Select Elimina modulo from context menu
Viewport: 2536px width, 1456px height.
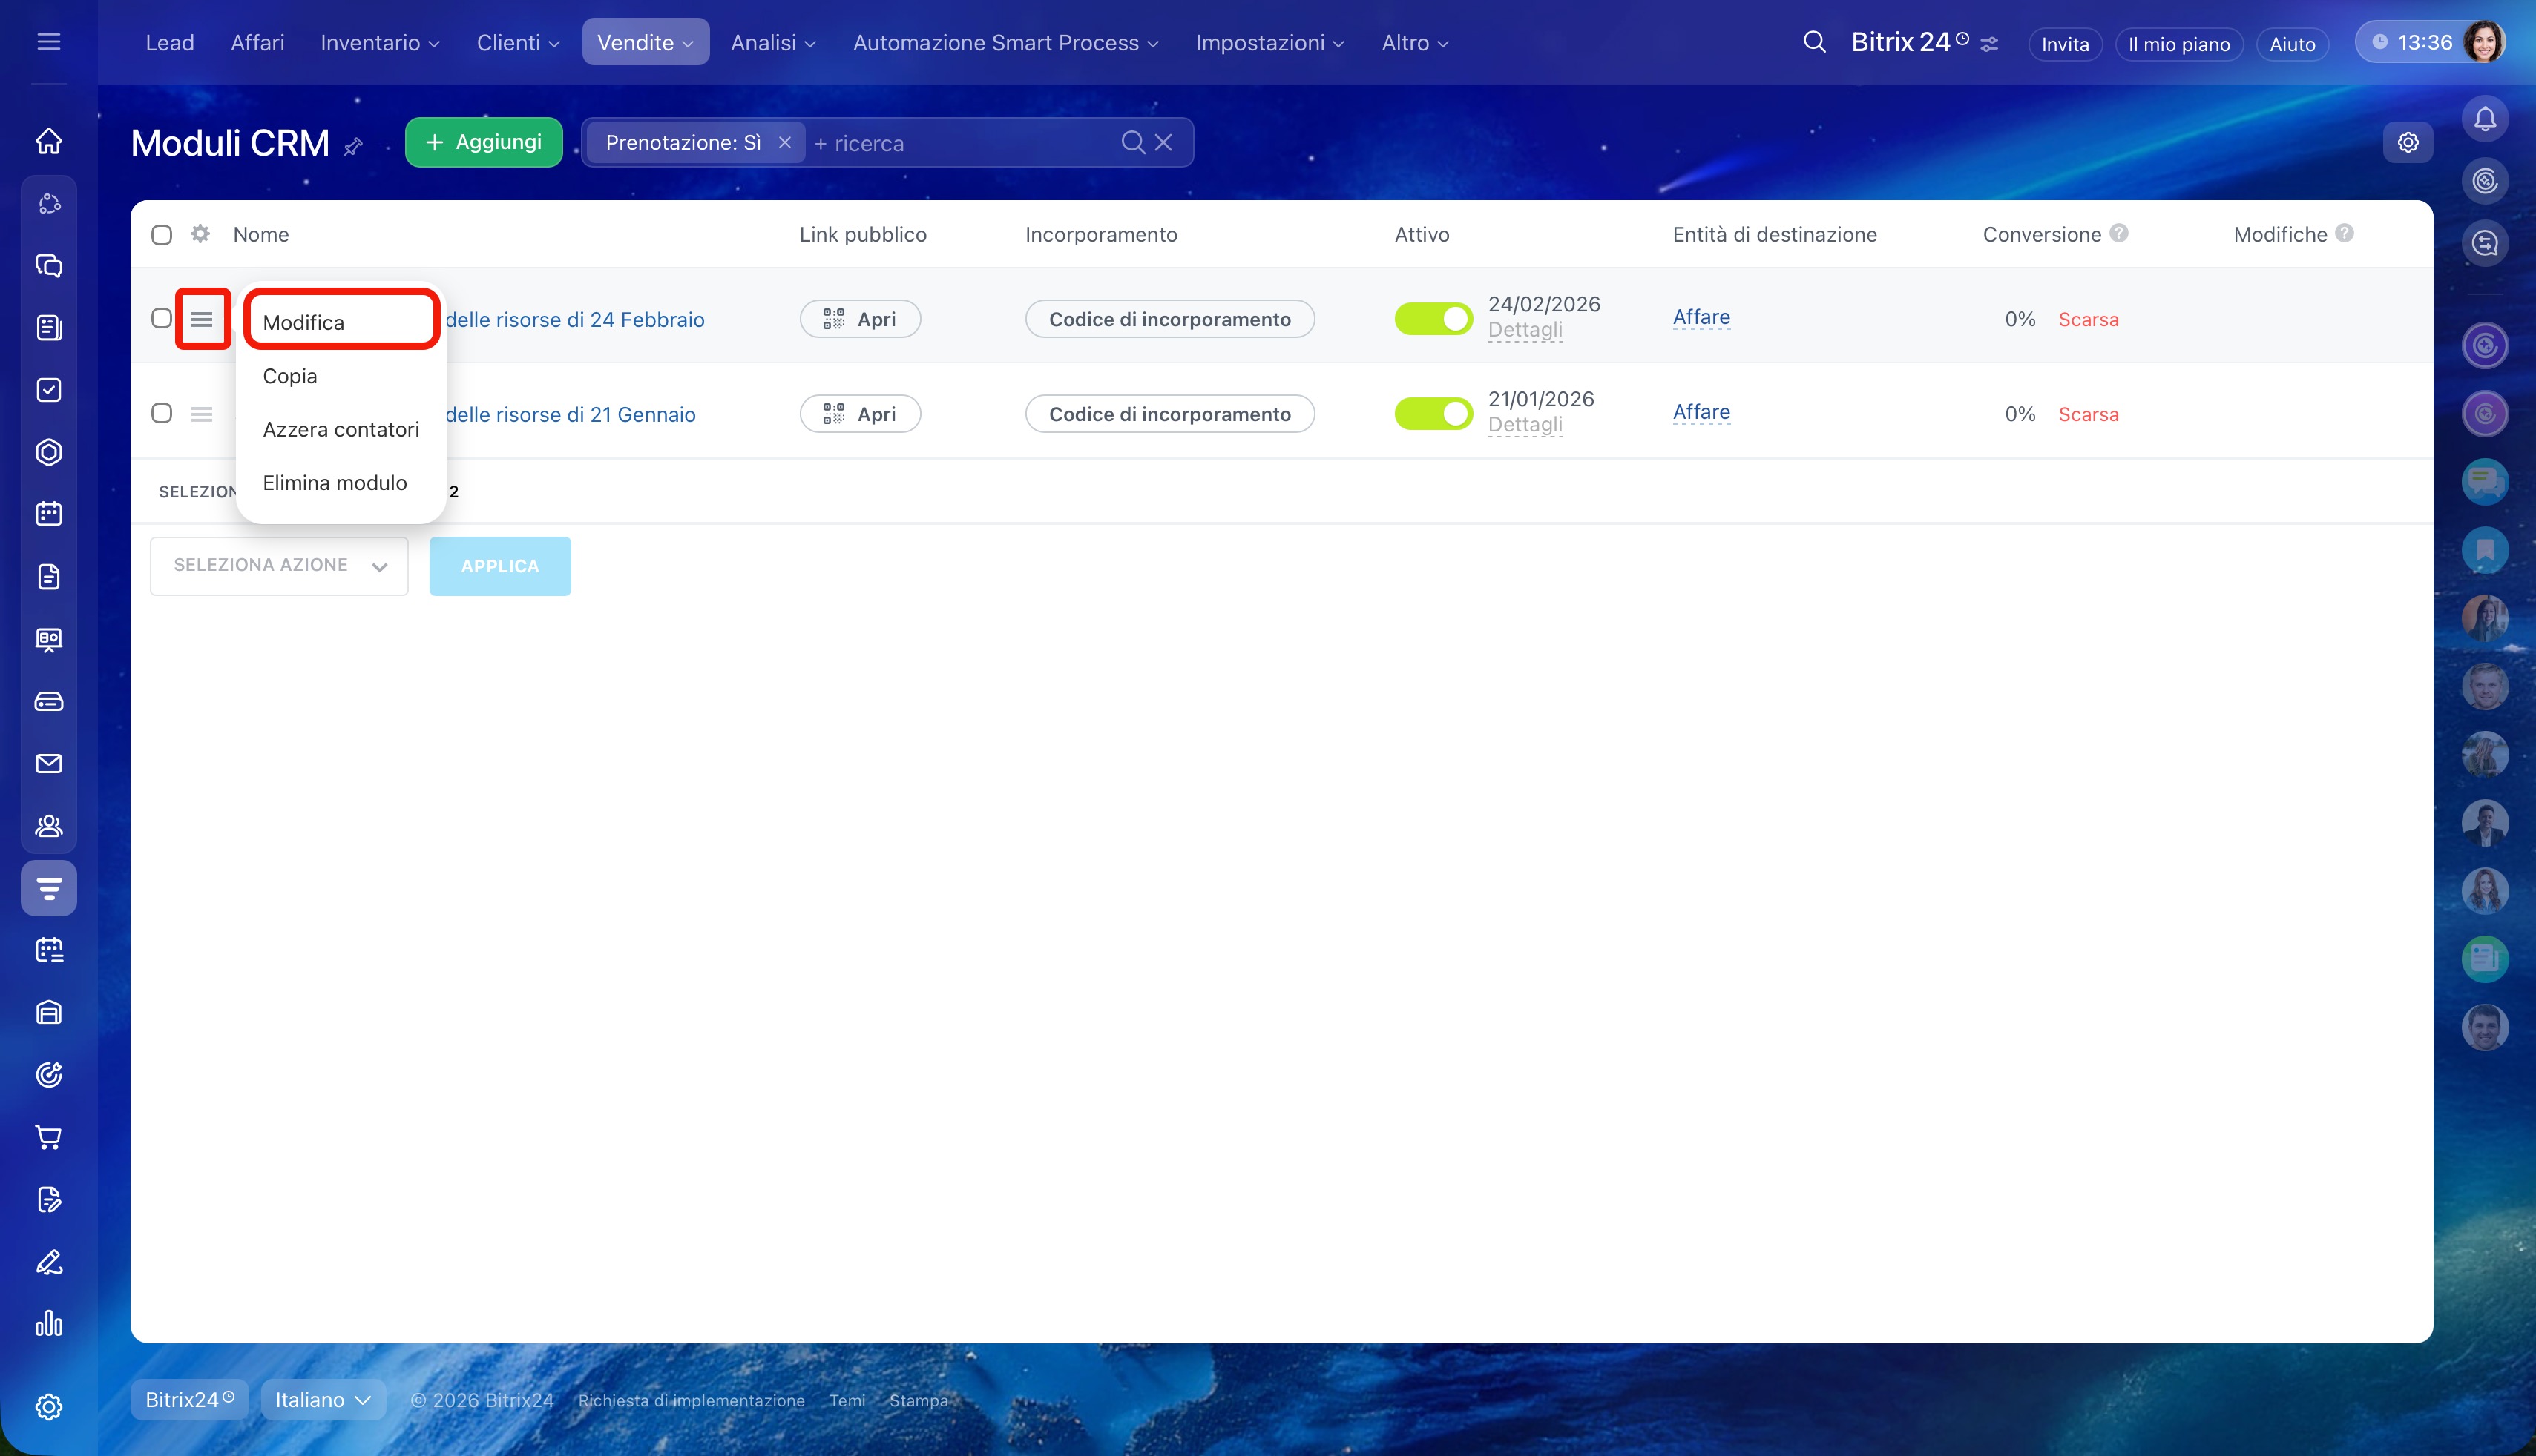pyautogui.click(x=335, y=483)
